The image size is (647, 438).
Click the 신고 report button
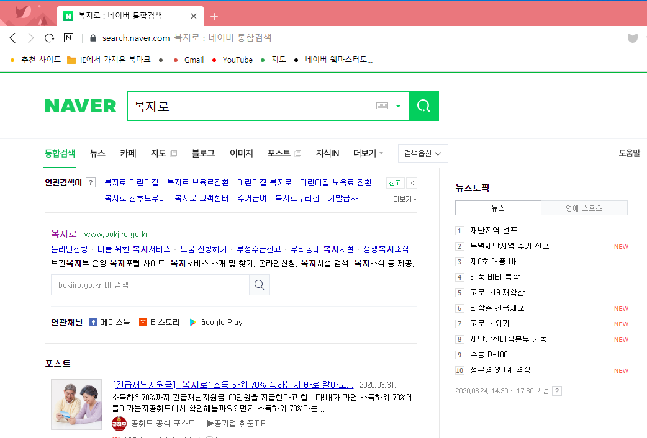(395, 182)
